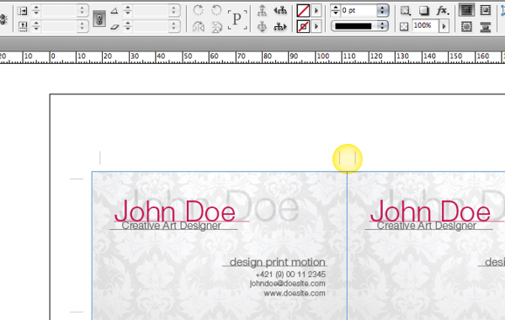
Task: Click the Select Content icon
Action: pyautogui.click(x=262, y=27)
